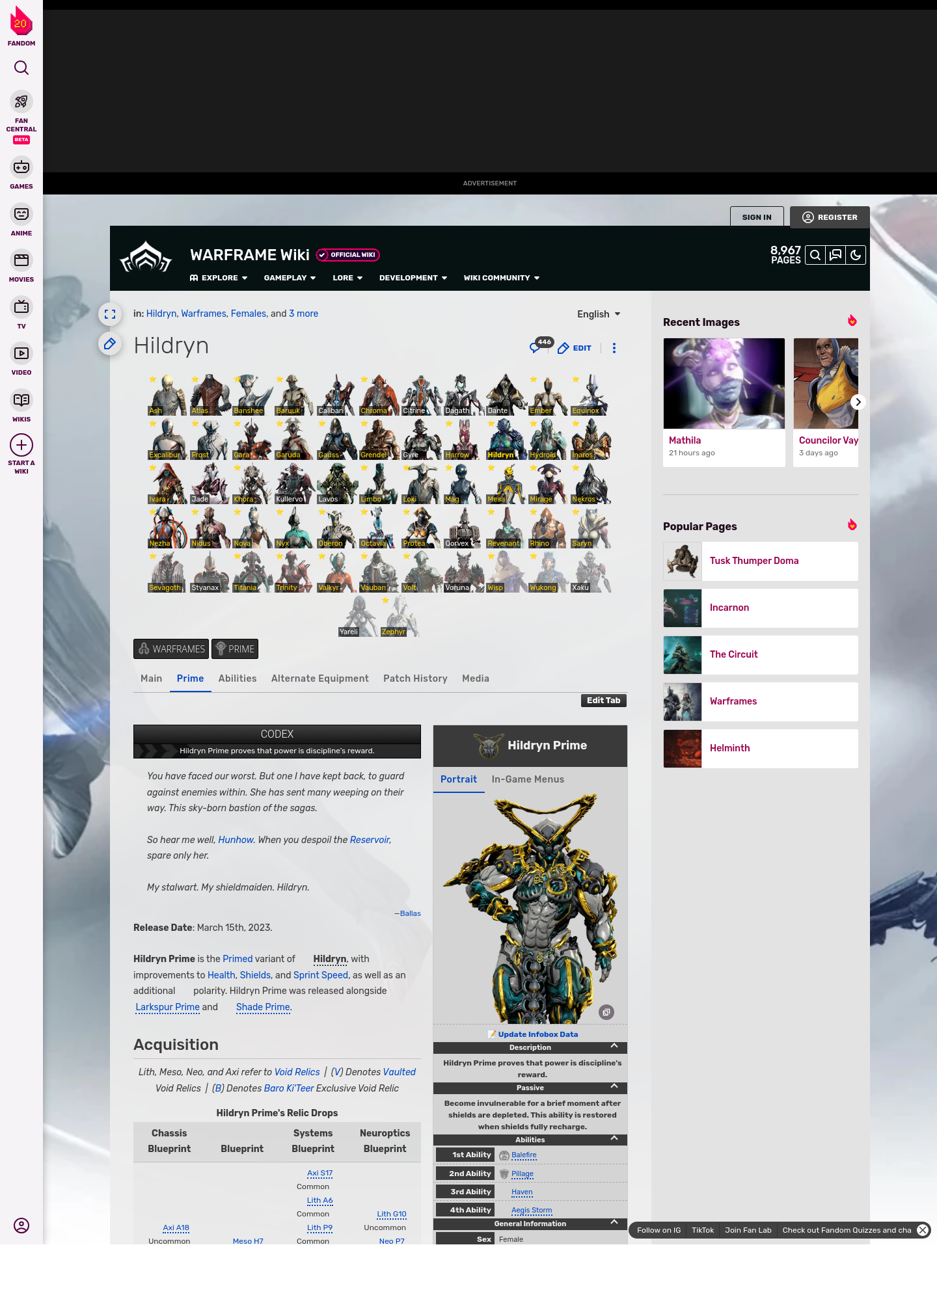
Task: Open wiki search magnifier in header
Action: coord(815,255)
